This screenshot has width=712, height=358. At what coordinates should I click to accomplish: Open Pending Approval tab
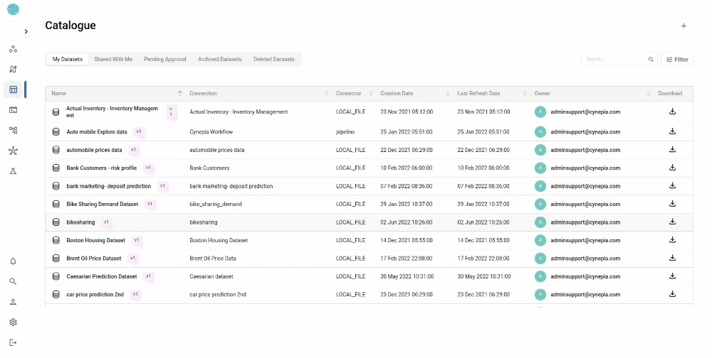pyautogui.click(x=165, y=60)
